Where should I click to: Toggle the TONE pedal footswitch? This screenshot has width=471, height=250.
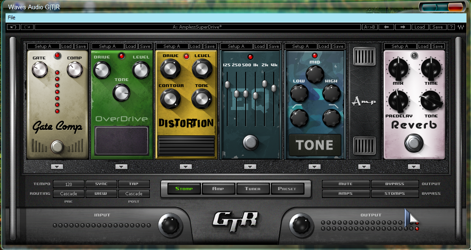tap(315, 145)
